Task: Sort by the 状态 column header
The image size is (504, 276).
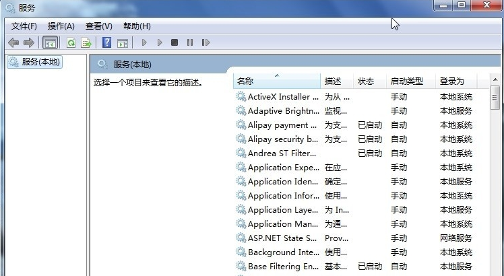Action: [370, 81]
